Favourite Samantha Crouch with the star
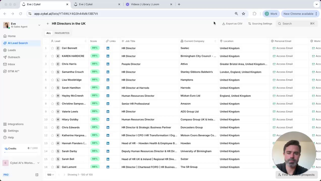The width and height of the screenshot is (321, 181). (x=52, y=72)
